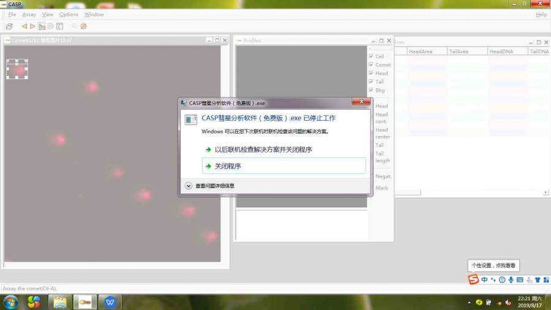The height and width of the screenshot is (310, 551).
Task: Toggle the Comet checkbox in Profiles
Action: [x=371, y=64]
